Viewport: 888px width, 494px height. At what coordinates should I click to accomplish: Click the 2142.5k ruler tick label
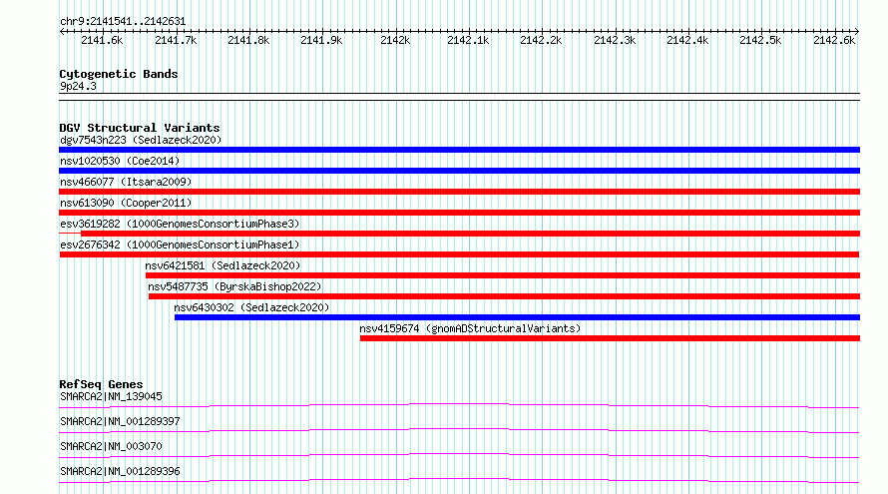[x=760, y=40]
